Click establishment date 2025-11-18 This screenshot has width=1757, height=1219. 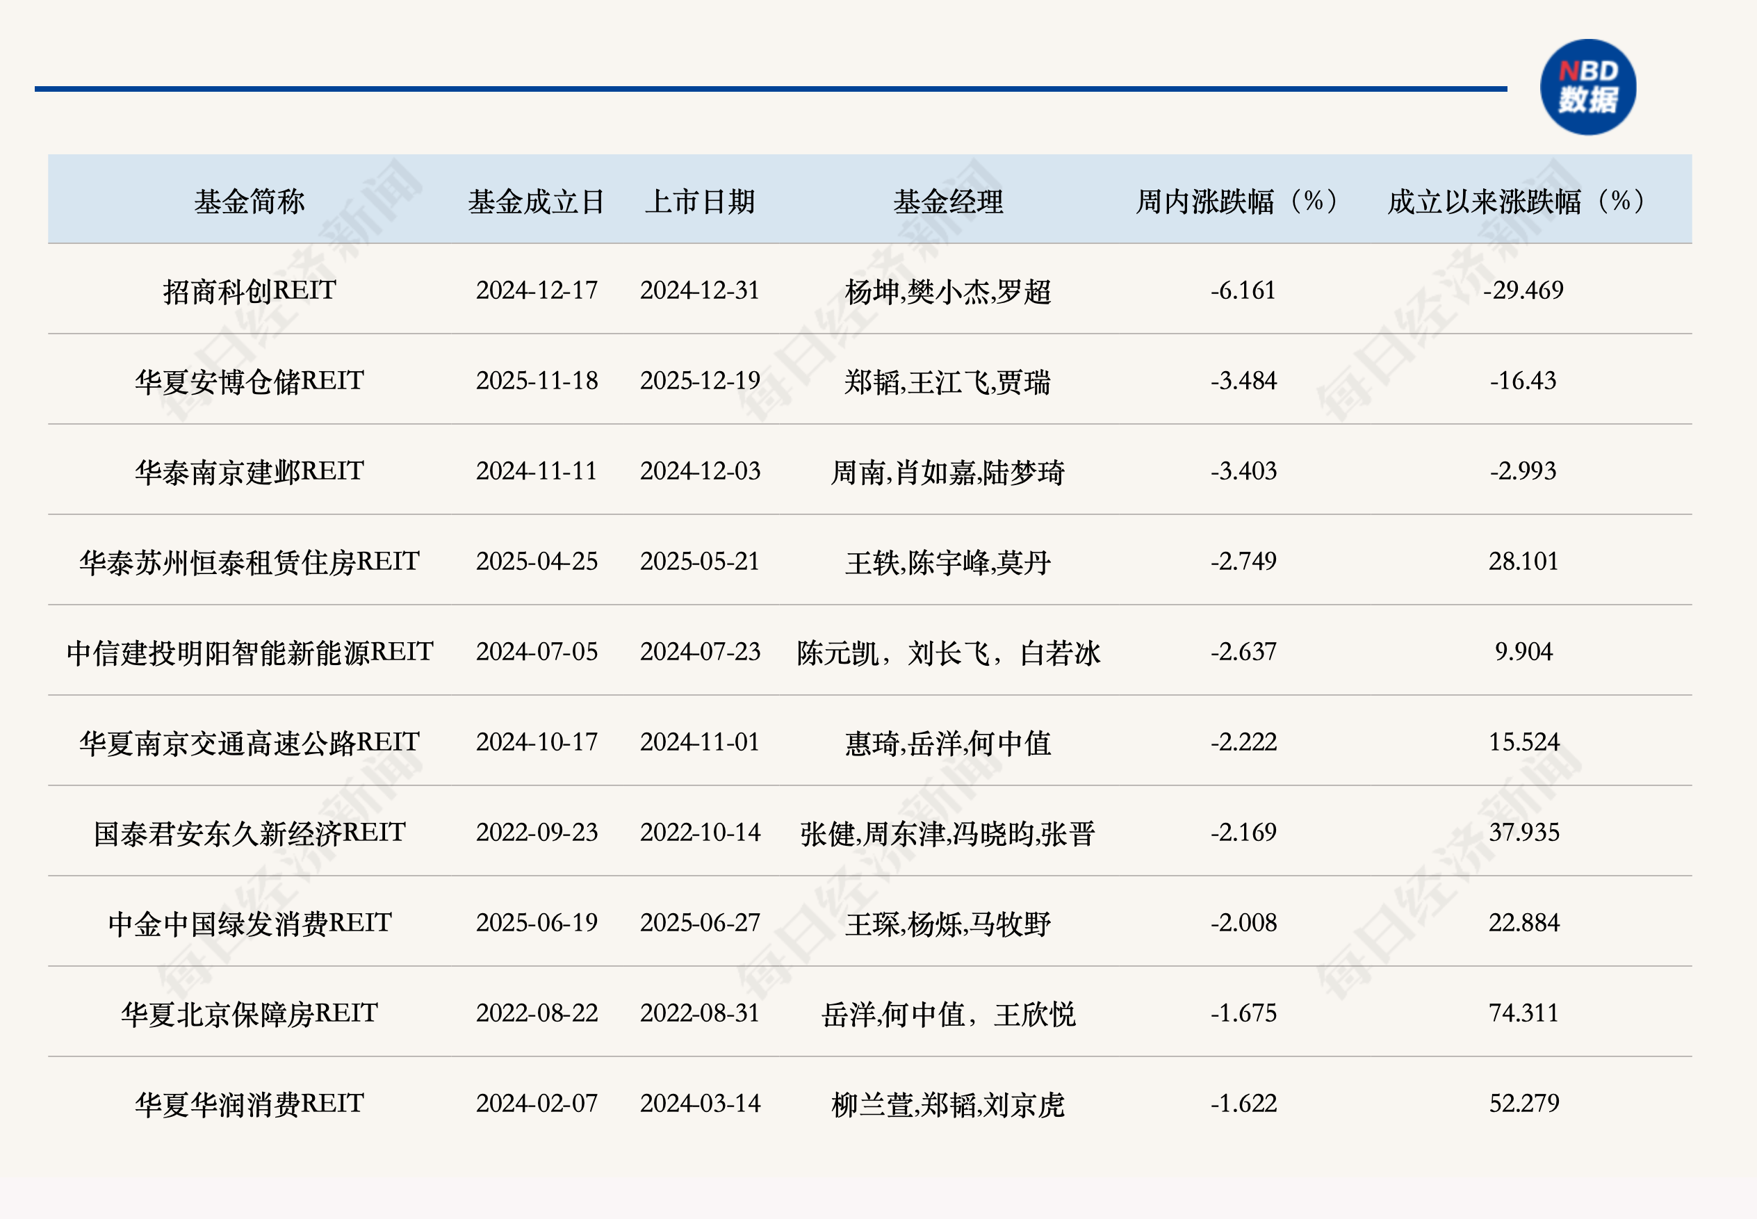tap(537, 380)
